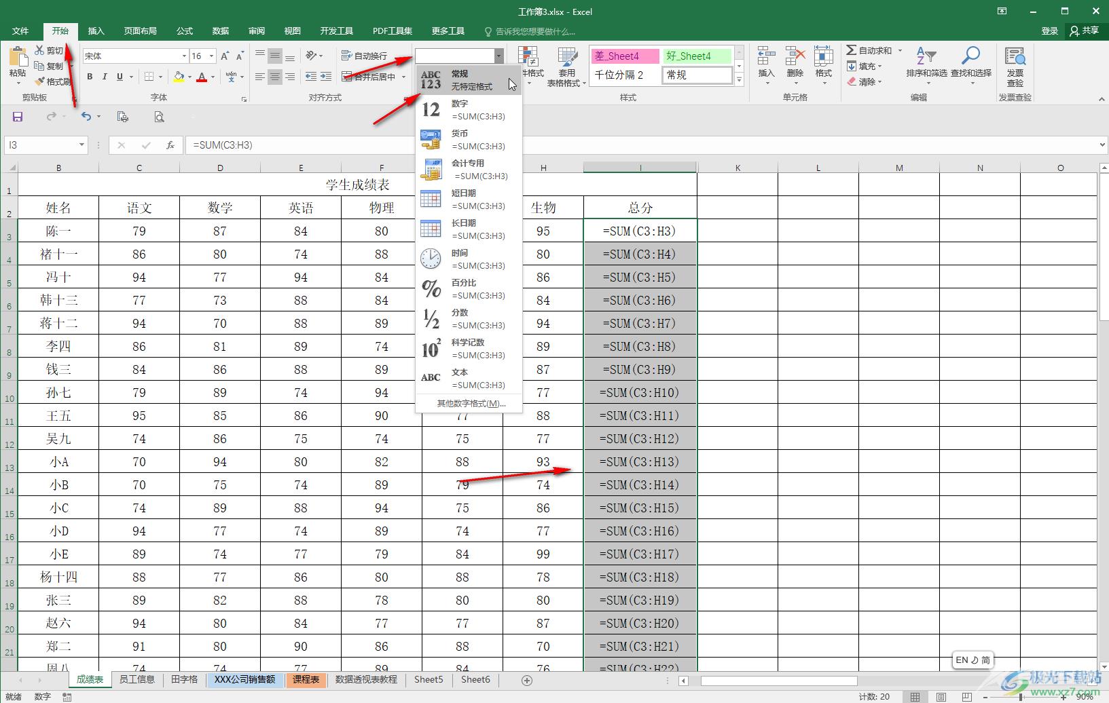Open the font name 宋体 dropdown
The width and height of the screenshot is (1109, 703).
click(x=183, y=56)
